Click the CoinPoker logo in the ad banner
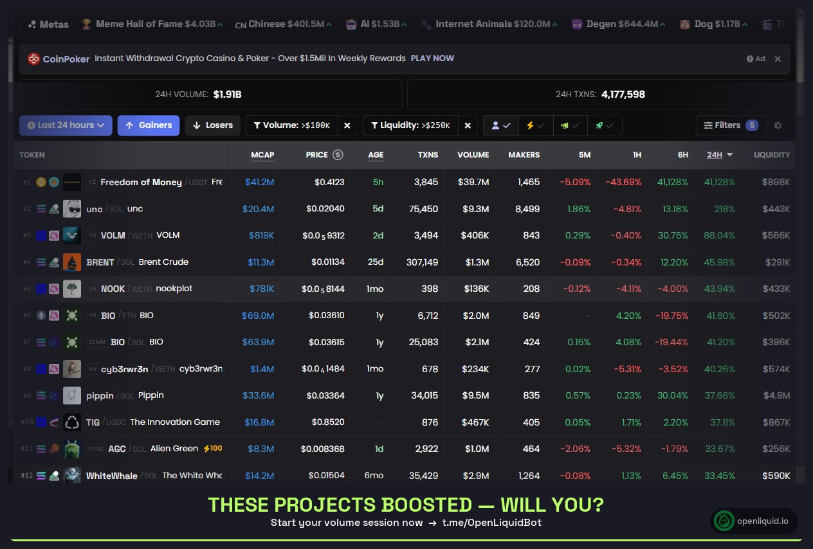Viewport: 813px width, 549px height. pos(34,59)
